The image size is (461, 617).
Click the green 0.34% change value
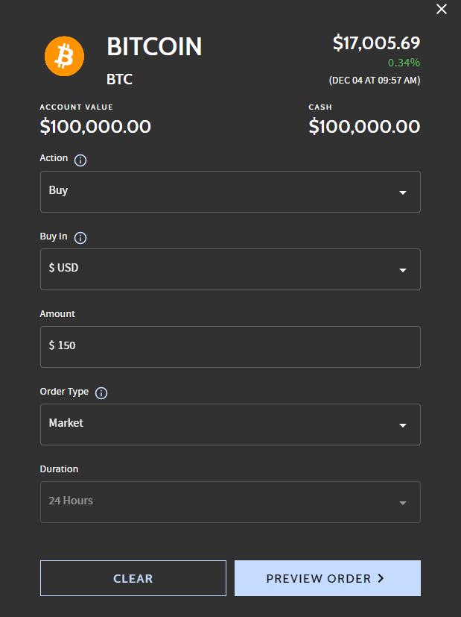pos(404,63)
